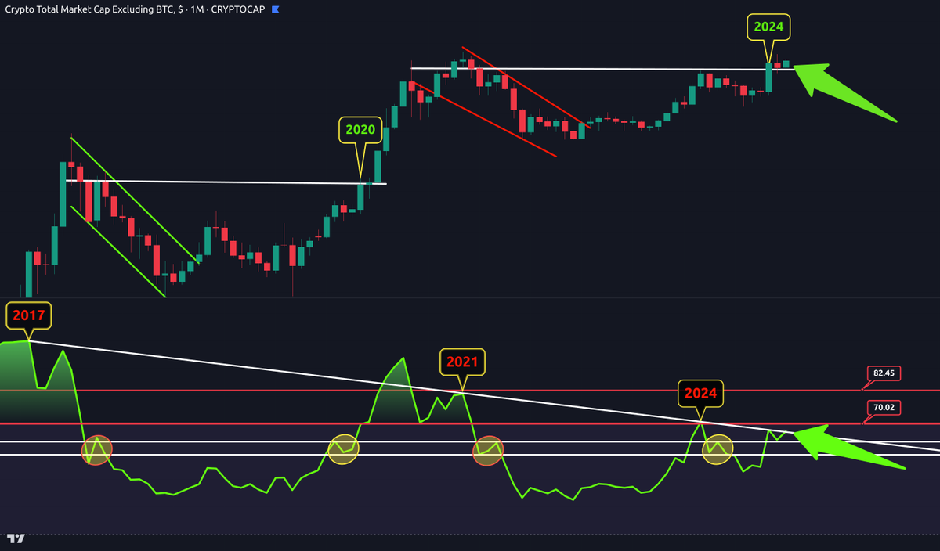Click the 82.45 level price label
The image size is (940, 551).
click(884, 373)
